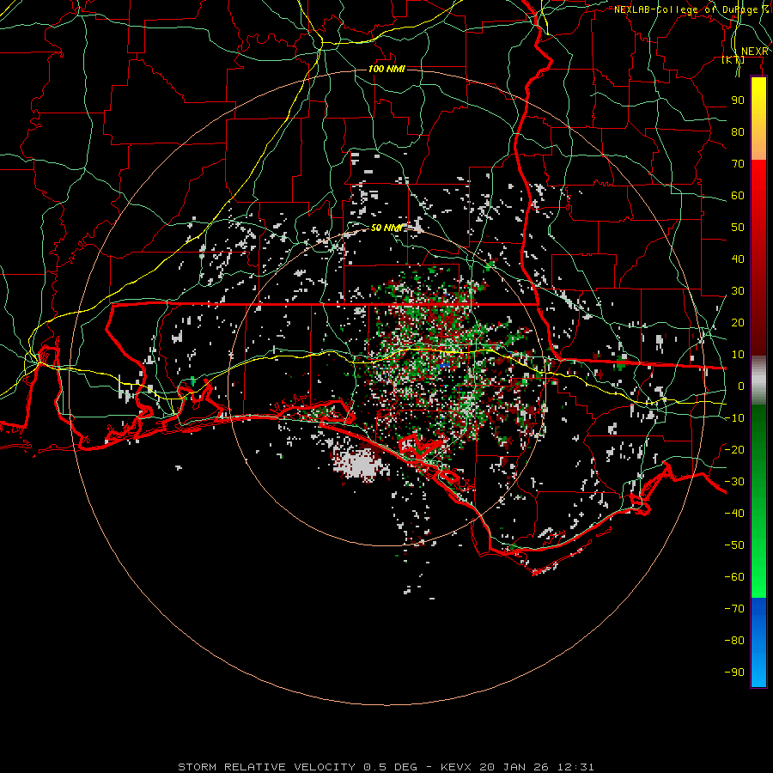Click the -40 value on velocity scale

coord(734,514)
